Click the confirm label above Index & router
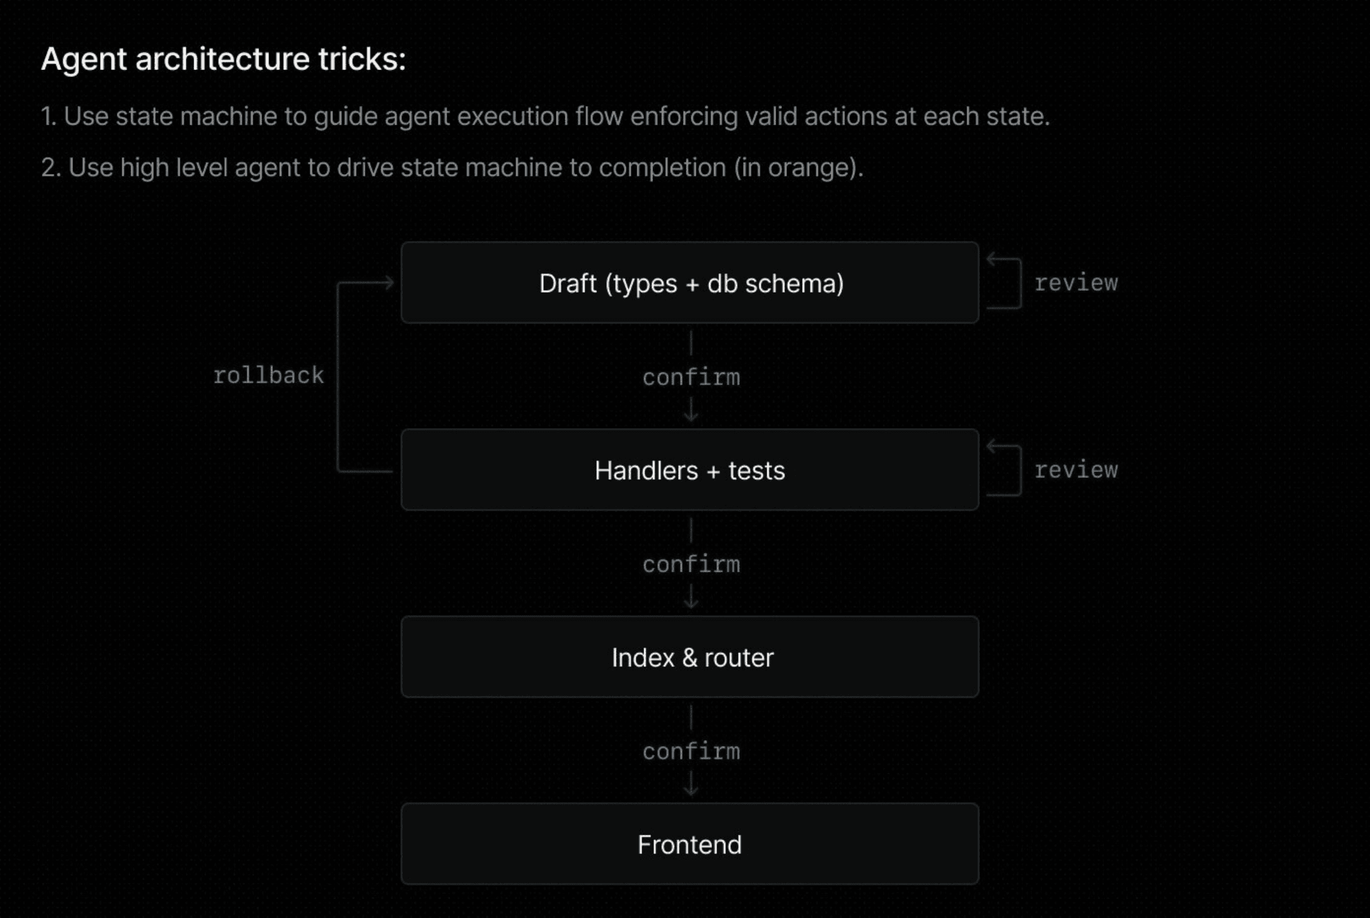The width and height of the screenshot is (1370, 918). (x=691, y=564)
